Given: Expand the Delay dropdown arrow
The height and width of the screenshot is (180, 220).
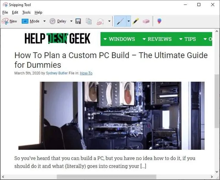Looking at the screenshot, I should point(71,21).
